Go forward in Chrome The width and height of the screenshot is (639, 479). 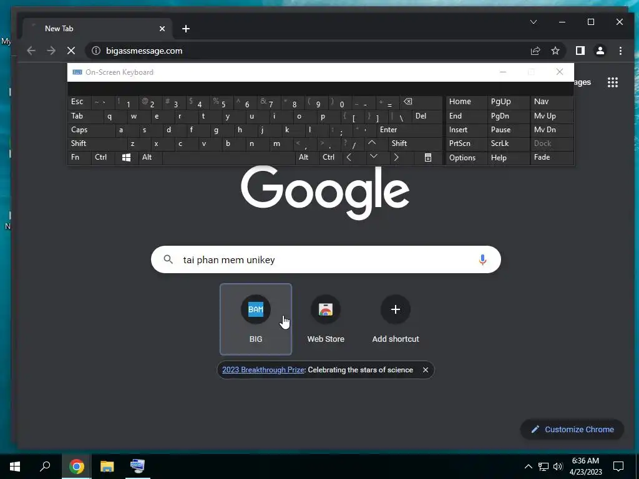[51, 51]
